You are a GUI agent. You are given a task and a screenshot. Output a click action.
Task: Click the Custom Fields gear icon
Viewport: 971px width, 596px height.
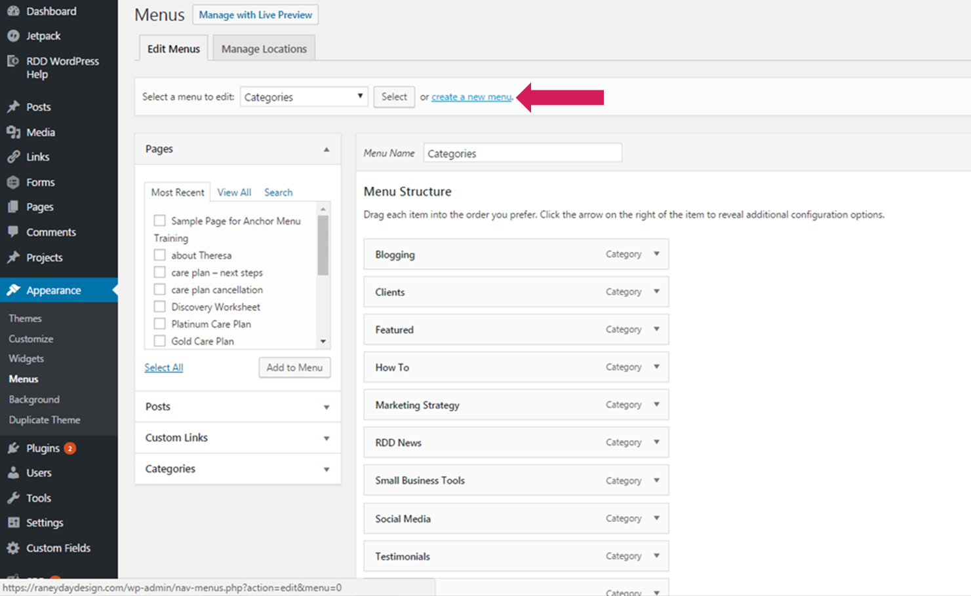coord(13,548)
